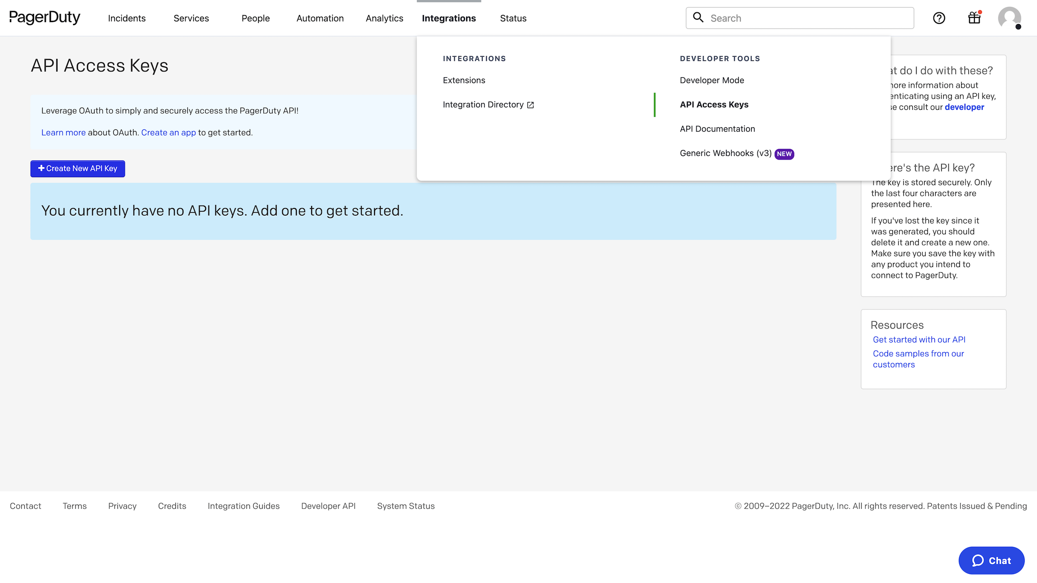Choose Generic Webhooks (v3) in the menu

point(725,153)
